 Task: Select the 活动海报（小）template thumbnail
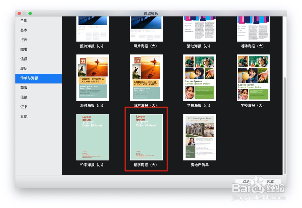click(x=200, y=29)
